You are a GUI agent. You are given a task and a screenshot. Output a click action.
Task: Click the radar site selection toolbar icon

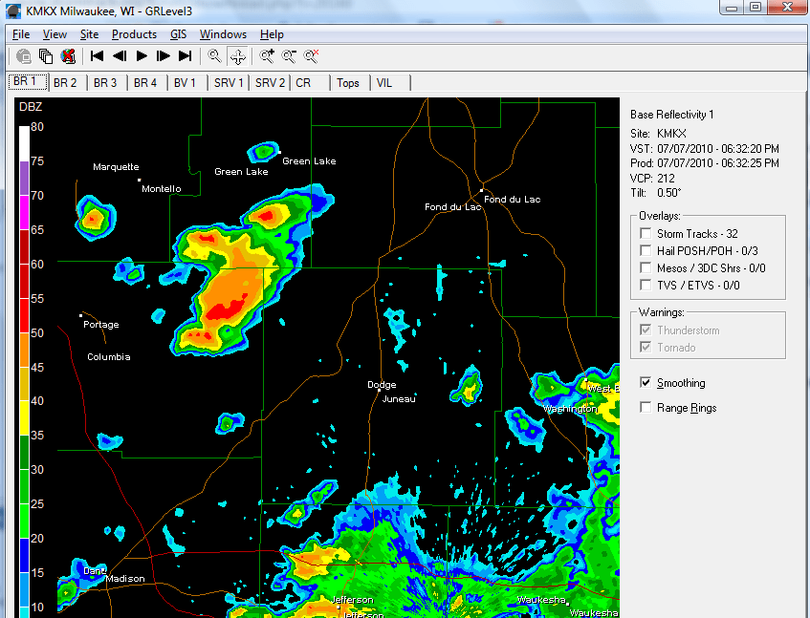[24, 56]
